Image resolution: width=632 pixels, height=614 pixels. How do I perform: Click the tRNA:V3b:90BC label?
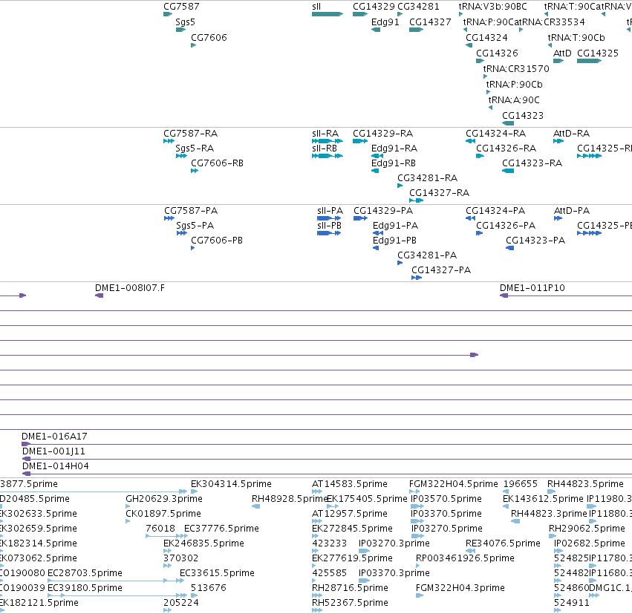tap(492, 7)
